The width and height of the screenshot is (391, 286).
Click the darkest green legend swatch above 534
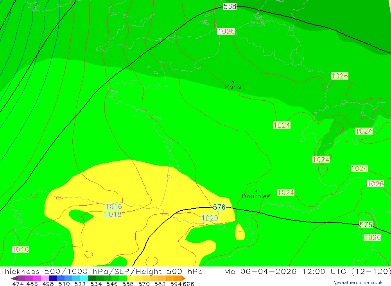pyautogui.click(x=92, y=278)
